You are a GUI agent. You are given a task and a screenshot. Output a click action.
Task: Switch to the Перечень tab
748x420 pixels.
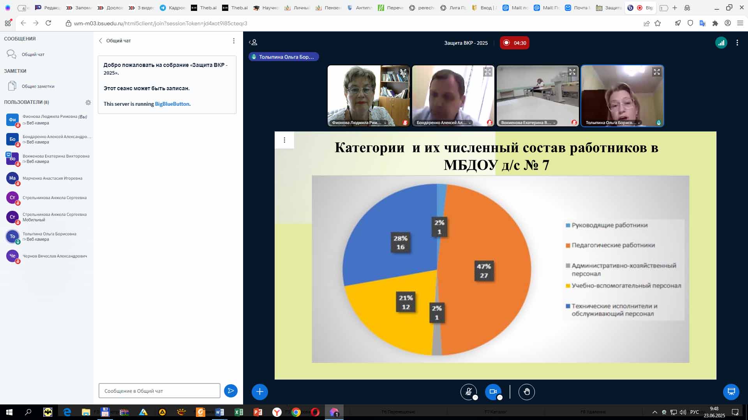[391, 8]
